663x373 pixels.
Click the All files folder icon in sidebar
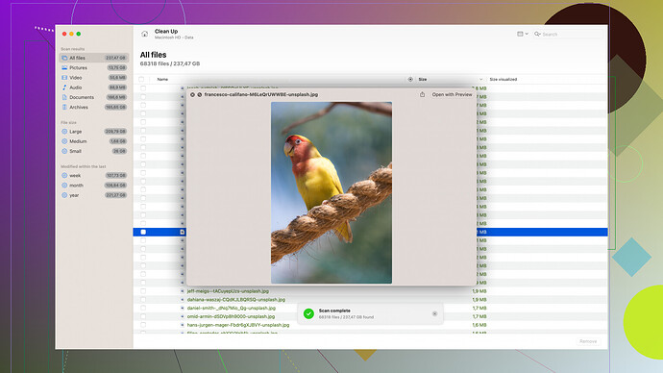point(64,58)
